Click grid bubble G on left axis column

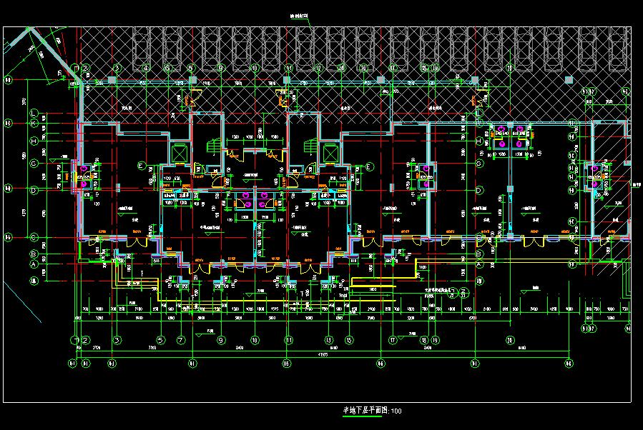click(x=34, y=163)
